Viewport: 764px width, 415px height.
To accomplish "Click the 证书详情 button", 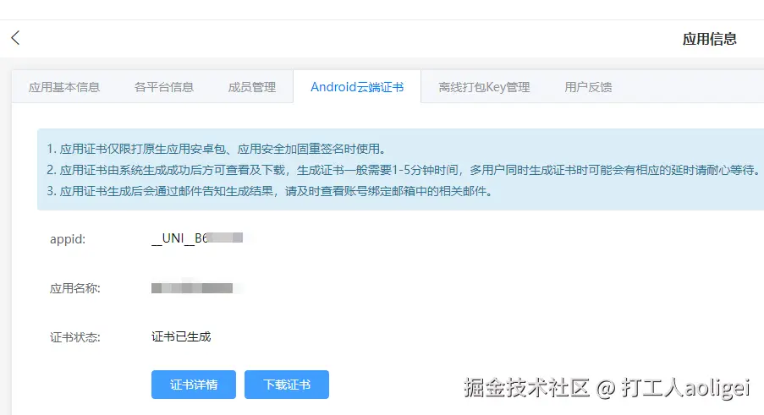I will (194, 385).
